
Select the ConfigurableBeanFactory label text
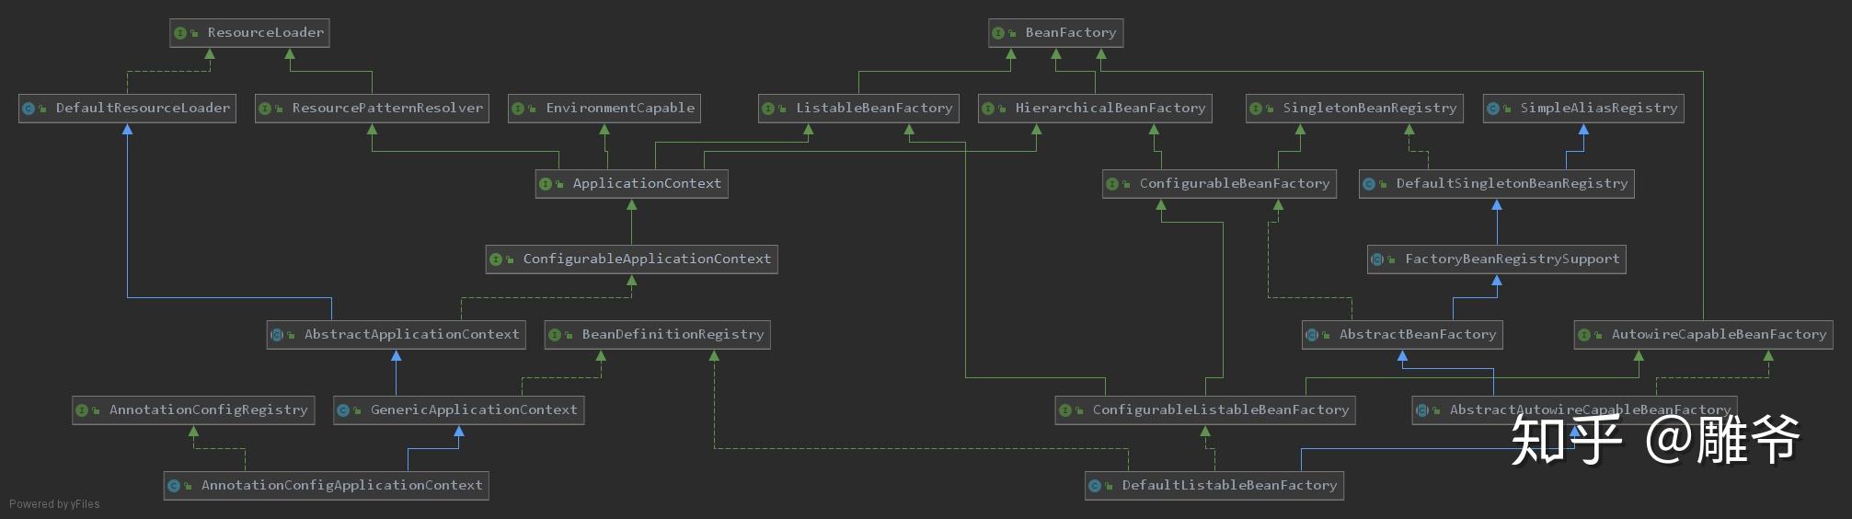pyautogui.click(x=1235, y=184)
